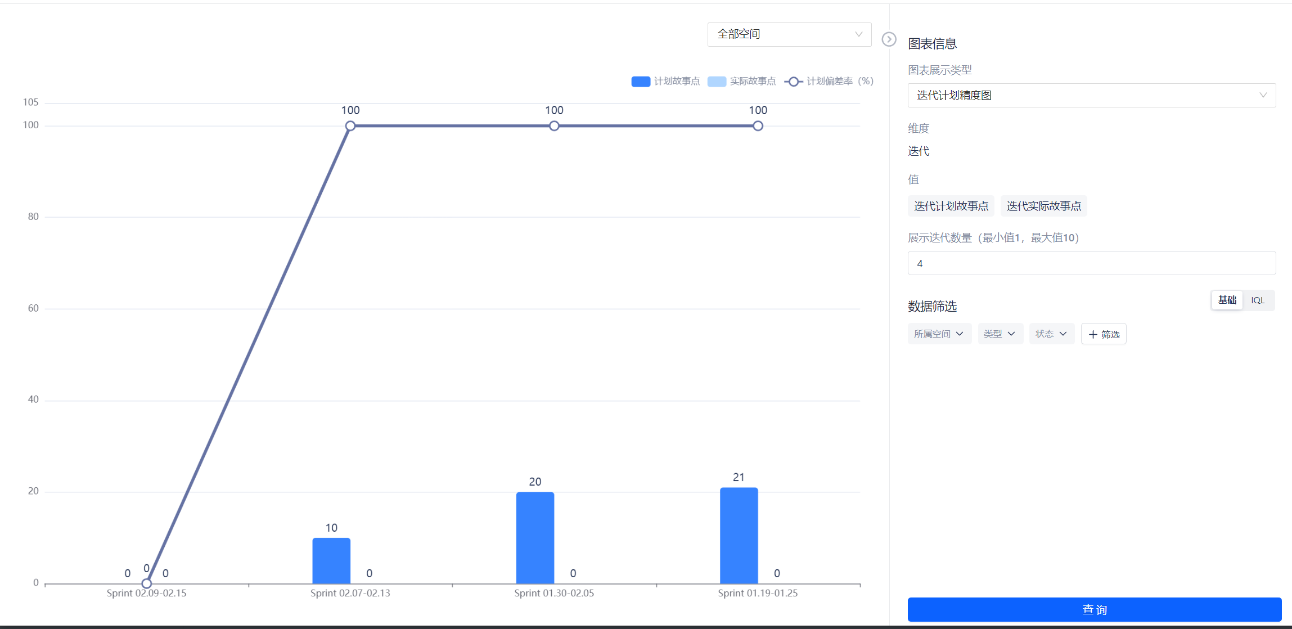
Task: Click the deviation line point at Sprint 01.30-02.05
Action: pos(554,126)
